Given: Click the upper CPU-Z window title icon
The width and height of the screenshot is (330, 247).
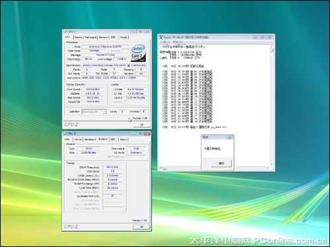Looking at the screenshot, I should point(65,32).
